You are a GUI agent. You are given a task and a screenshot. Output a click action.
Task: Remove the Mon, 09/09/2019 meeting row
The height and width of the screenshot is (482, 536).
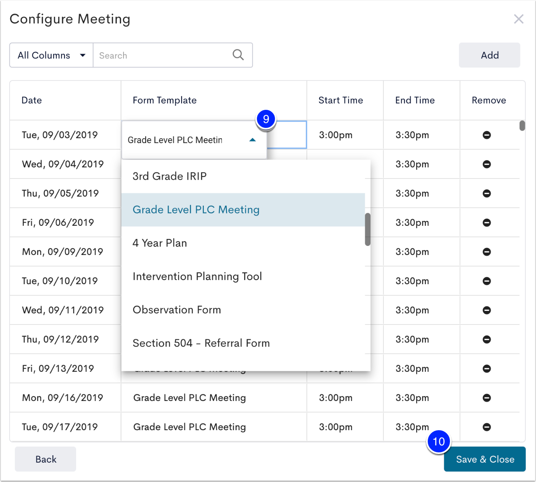[487, 252]
